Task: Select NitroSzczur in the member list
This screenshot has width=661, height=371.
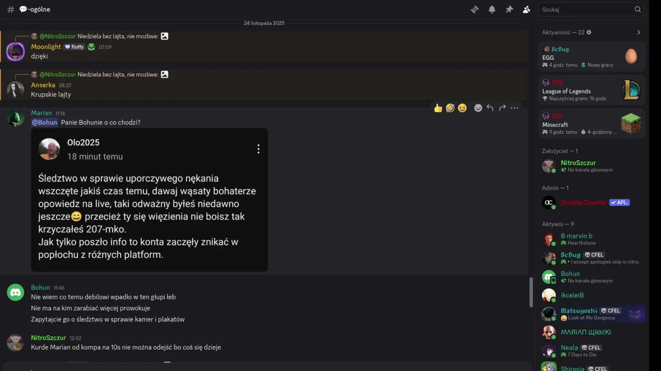Action: pos(578,163)
